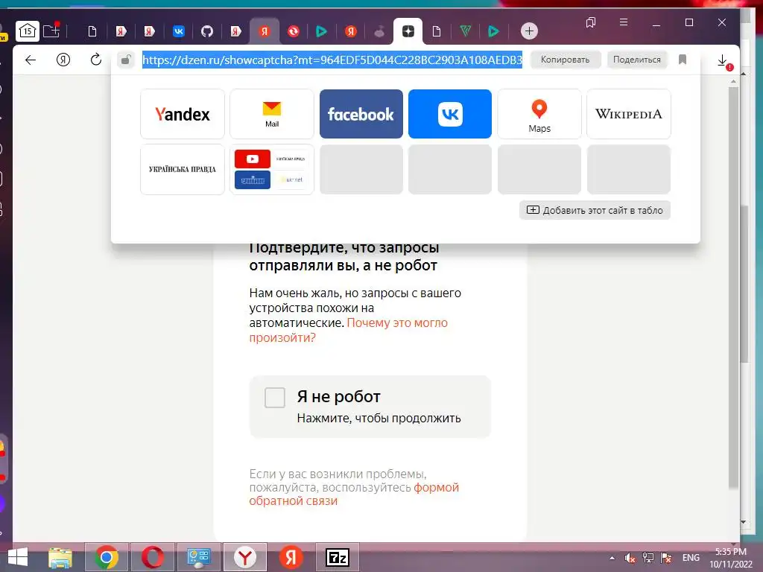
Task: Click the muted volume tray icon
Action: pos(630,558)
